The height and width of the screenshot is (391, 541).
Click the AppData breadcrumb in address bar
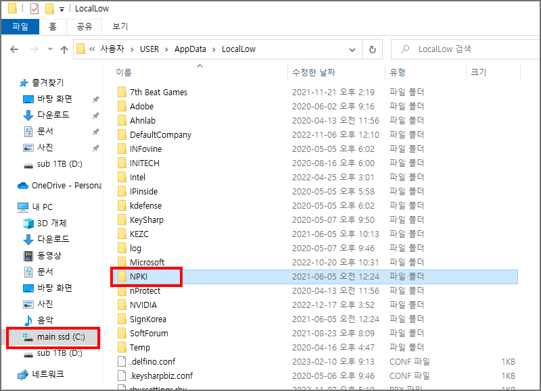click(x=190, y=49)
